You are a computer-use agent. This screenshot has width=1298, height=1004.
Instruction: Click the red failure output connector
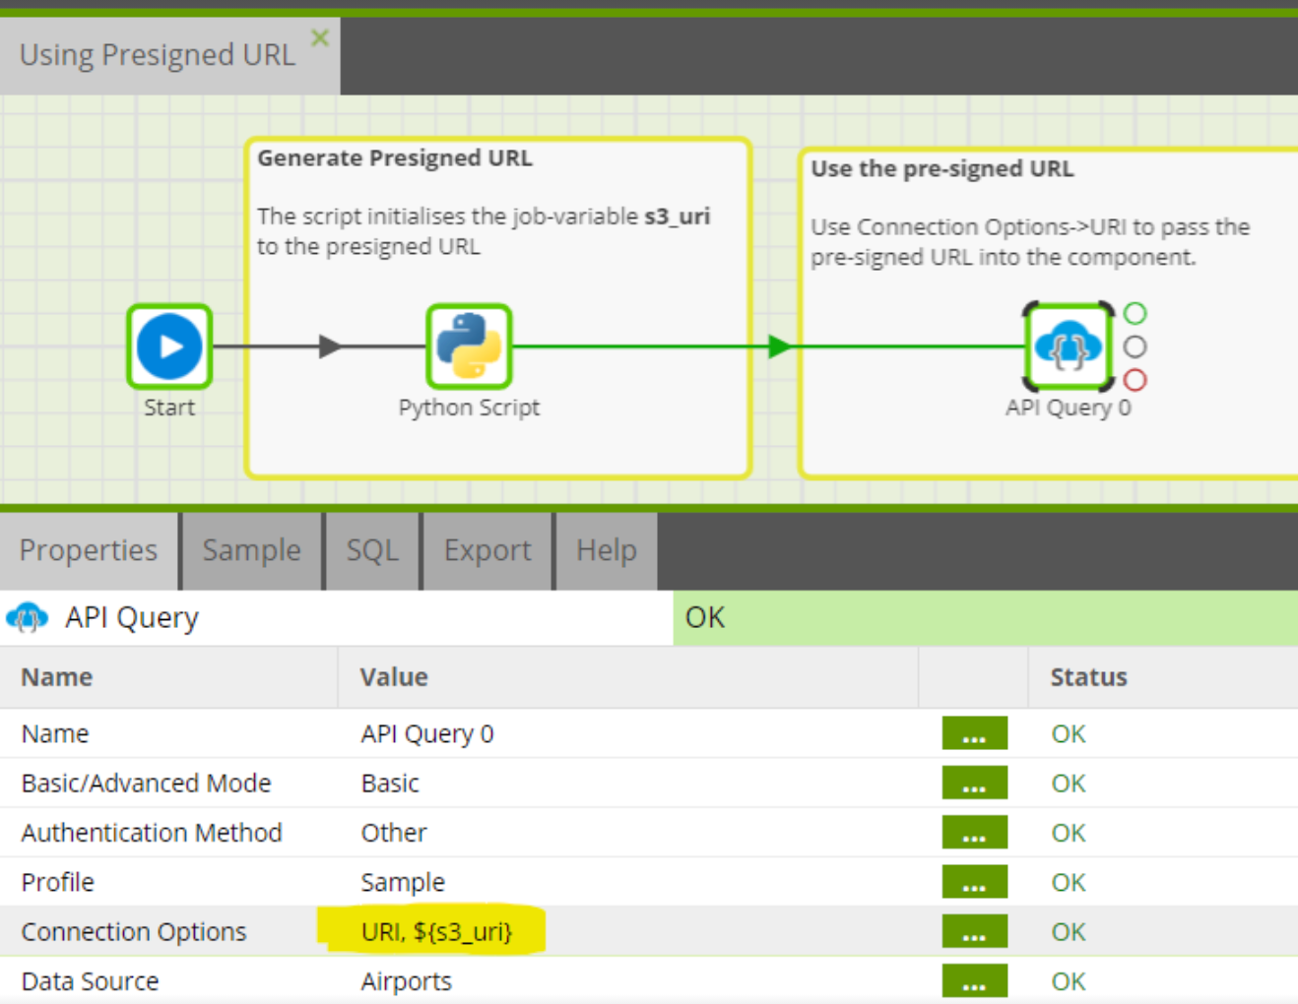1135,380
